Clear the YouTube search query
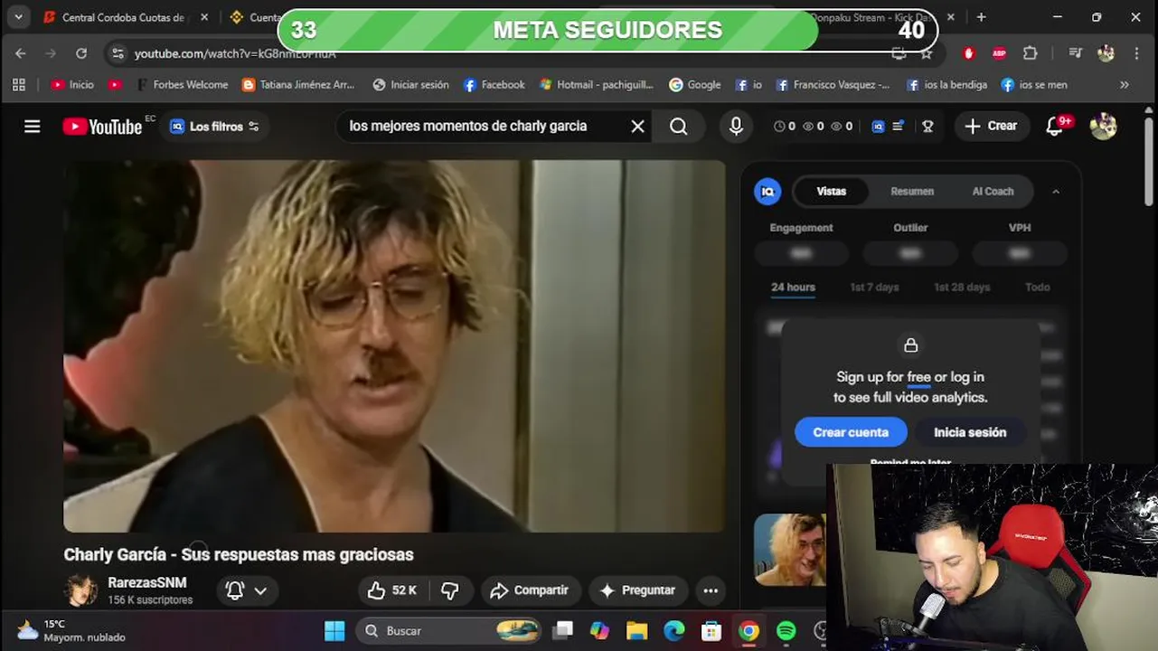 (x=637, y=127)
